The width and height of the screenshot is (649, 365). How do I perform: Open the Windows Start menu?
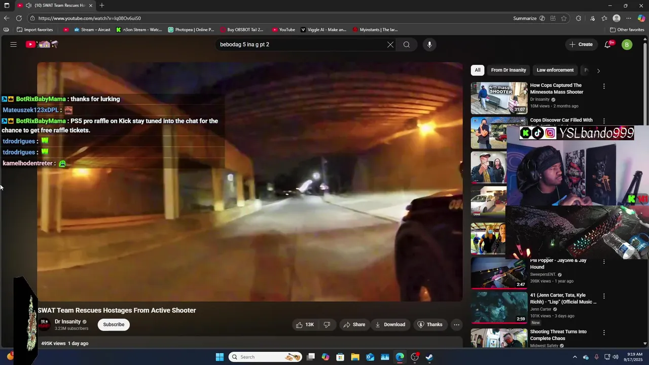pyautogui.click(x=220, y=357)
